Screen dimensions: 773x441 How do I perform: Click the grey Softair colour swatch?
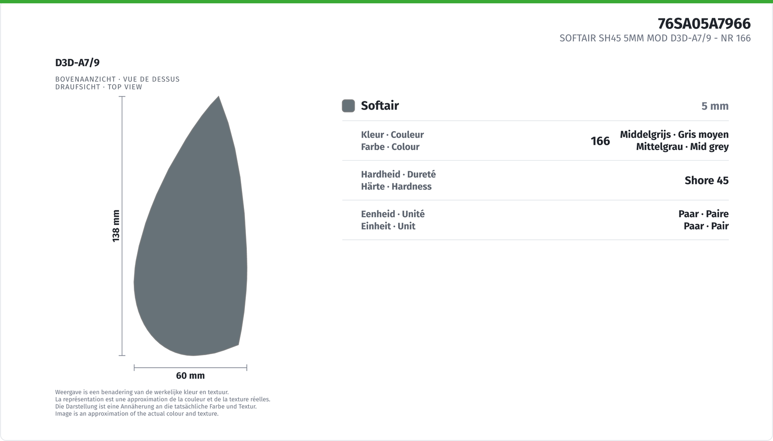click(348, 106)
